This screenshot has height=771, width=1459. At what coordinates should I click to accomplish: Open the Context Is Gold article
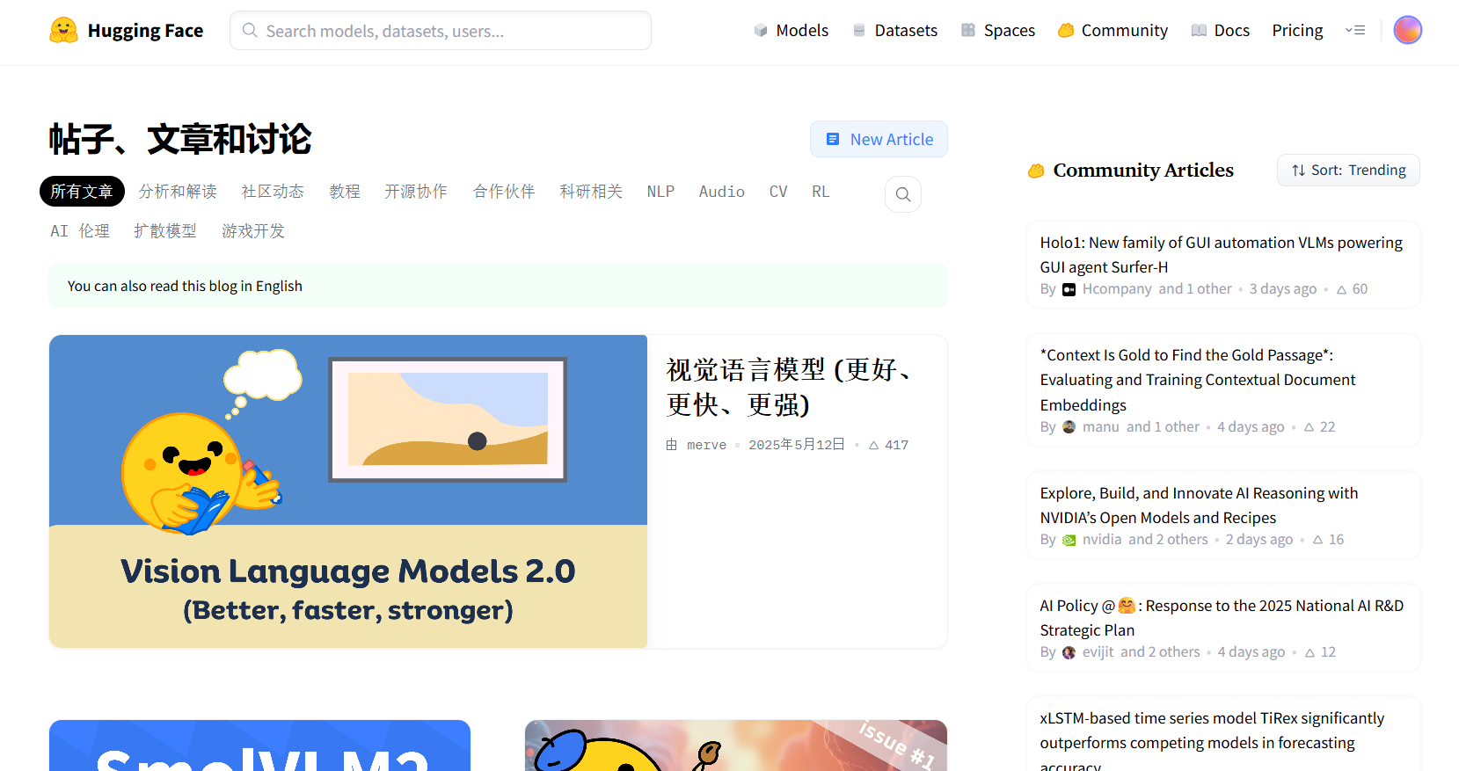[1198, 380]
